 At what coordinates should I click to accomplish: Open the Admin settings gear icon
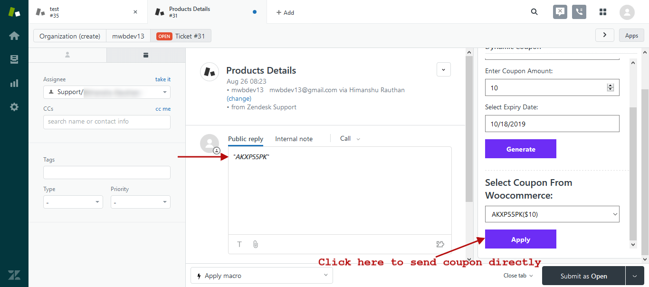pyautogui.click(x=14, y=107)
